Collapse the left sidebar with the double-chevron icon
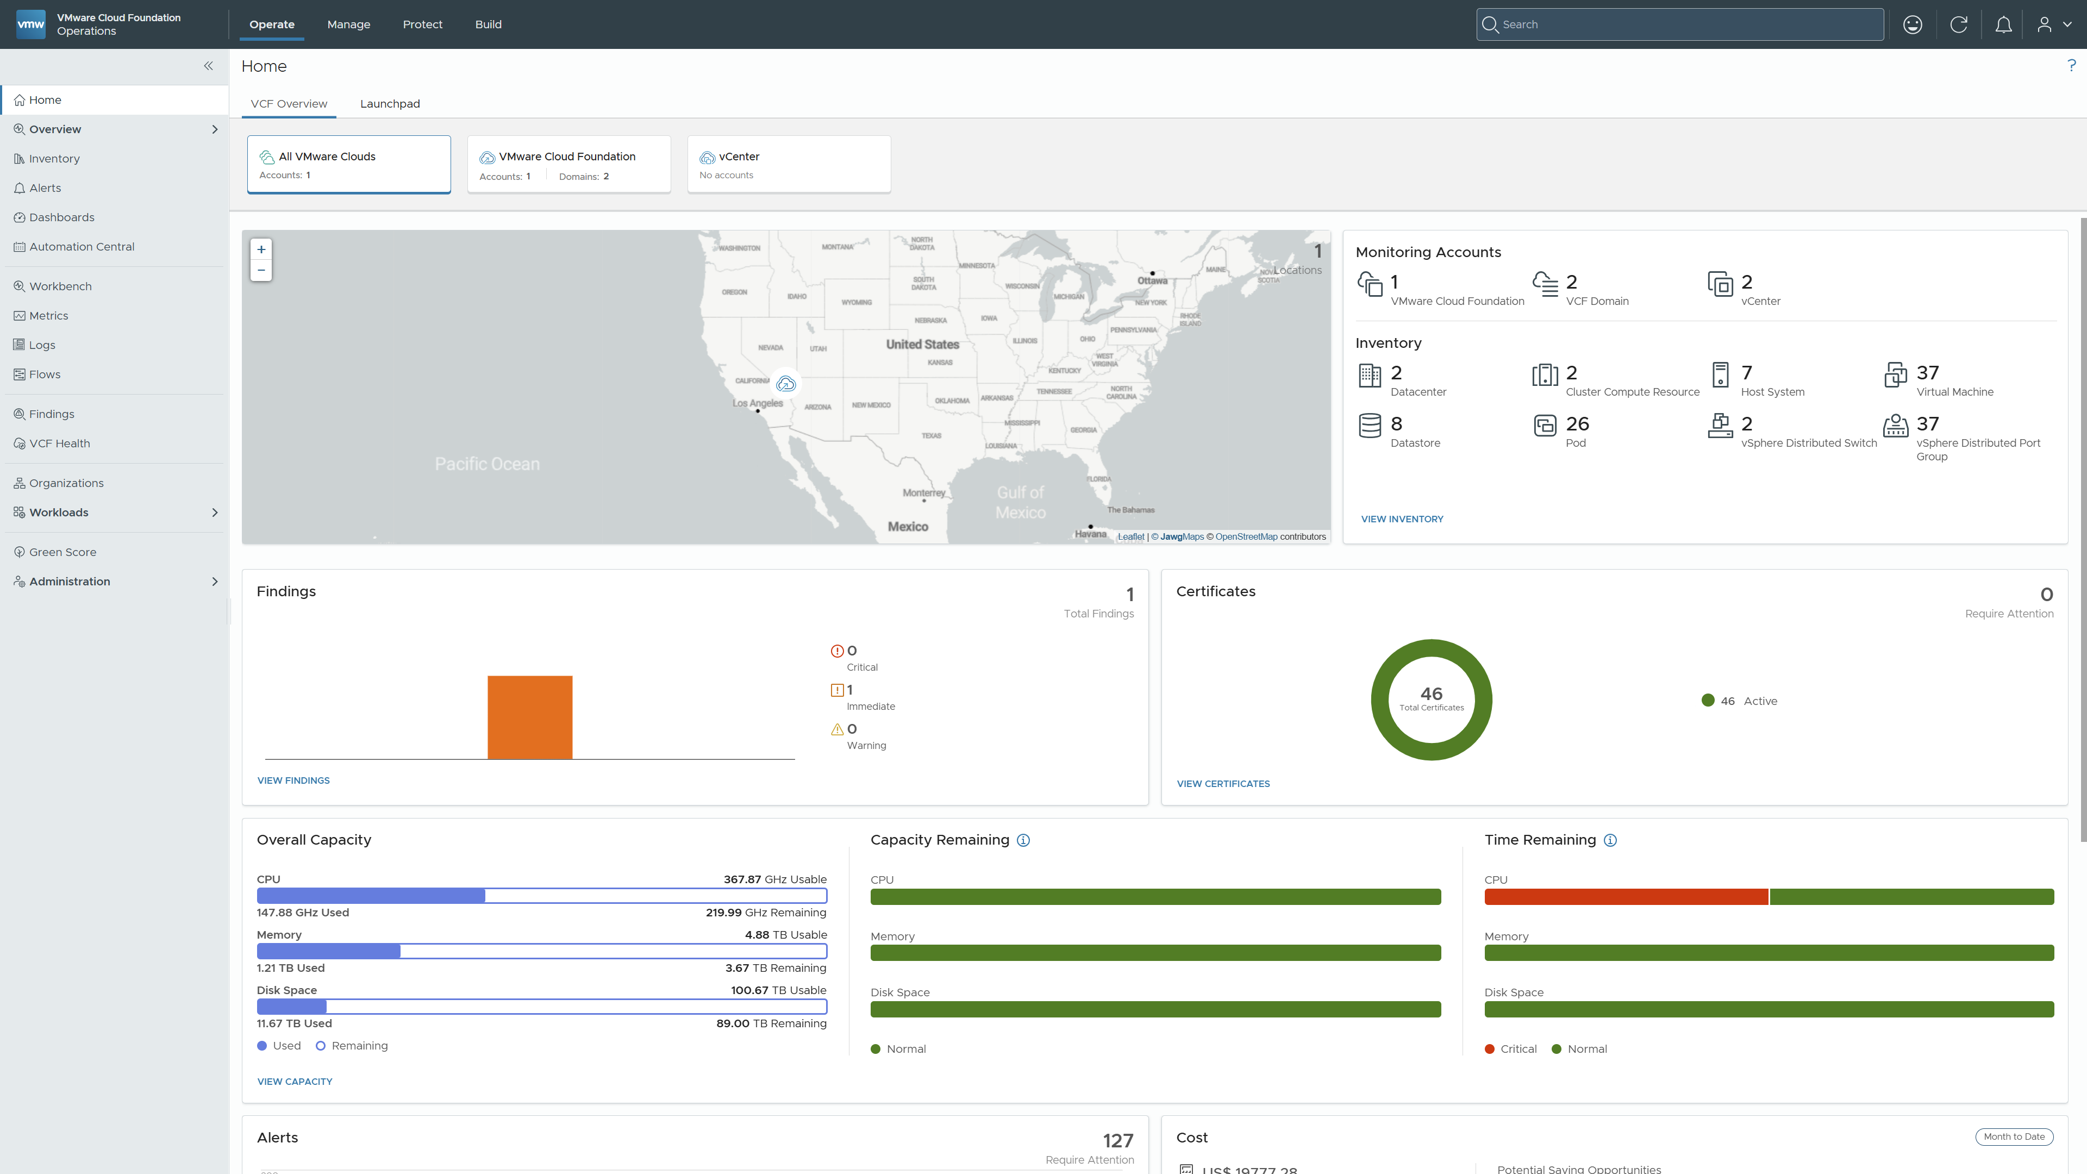Viewport: 2087px width, 1174px height. click(208, 66)
